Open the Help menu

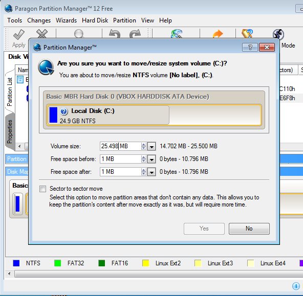point(165,20)
